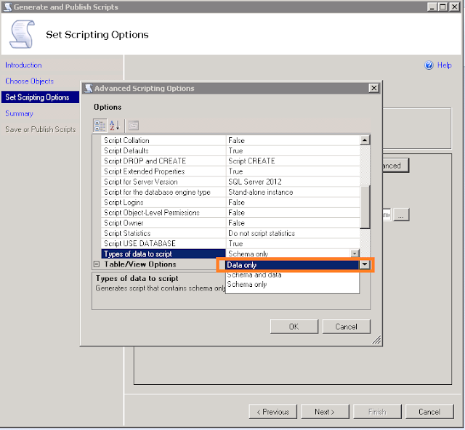Open the Help link
The width and height of the screenshot is (465, 430).
(x=444, y=65)
